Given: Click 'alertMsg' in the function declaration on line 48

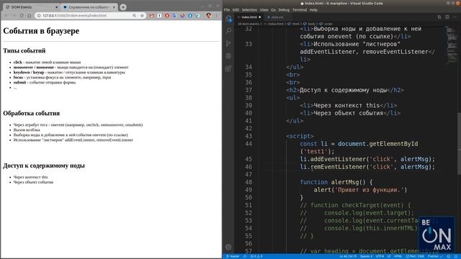Looking at the screenshot, I should 345,182.
